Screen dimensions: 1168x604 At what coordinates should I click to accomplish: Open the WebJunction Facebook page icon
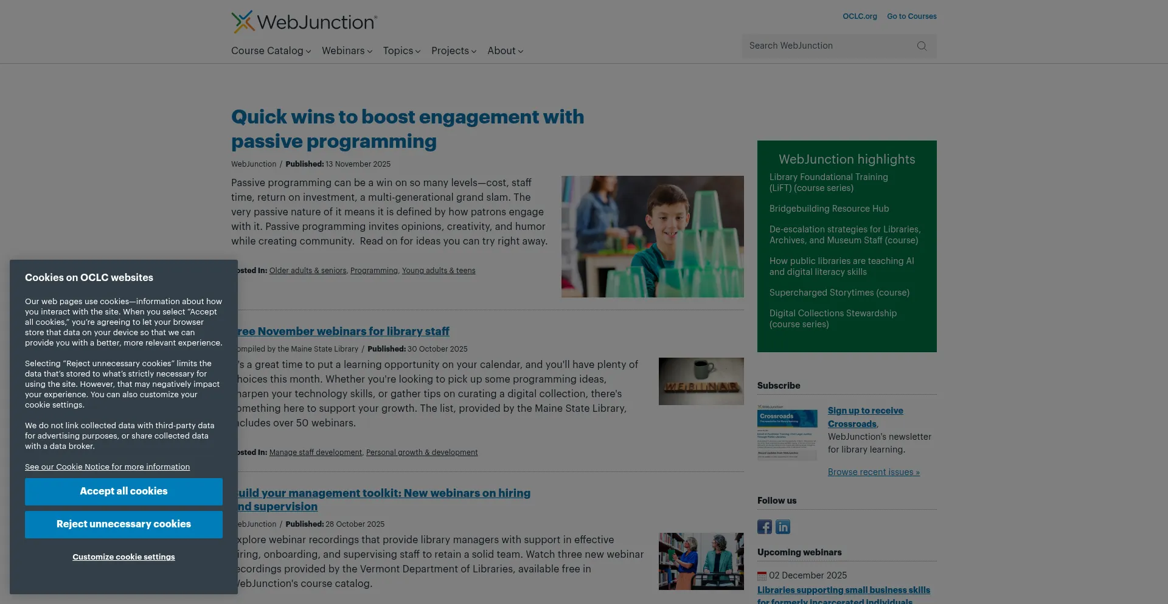tap(765, 527)
